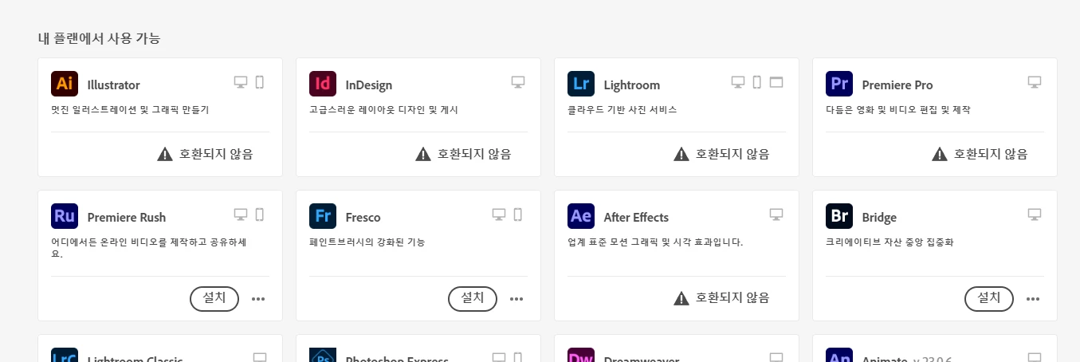Click description '크리에이티브 자산 중앙 집중화'
Screen dimensions: 1080x362
point(889,242)
